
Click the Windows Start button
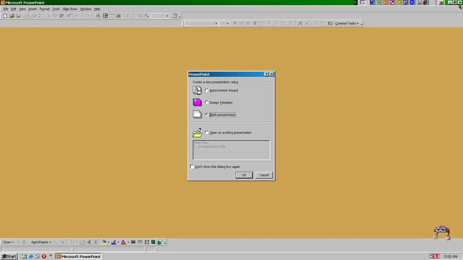[x=9, y=256]
